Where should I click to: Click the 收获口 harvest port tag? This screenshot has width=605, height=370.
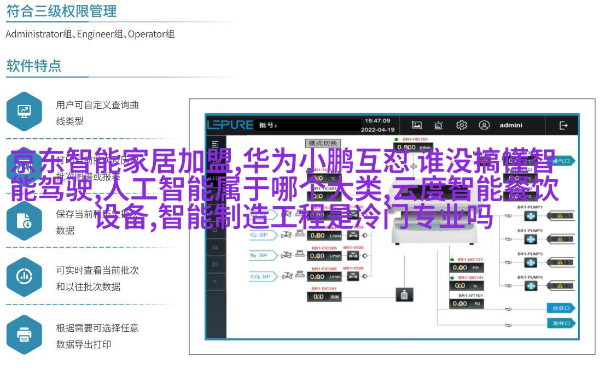pyautogui.click(x=561, y=308)
